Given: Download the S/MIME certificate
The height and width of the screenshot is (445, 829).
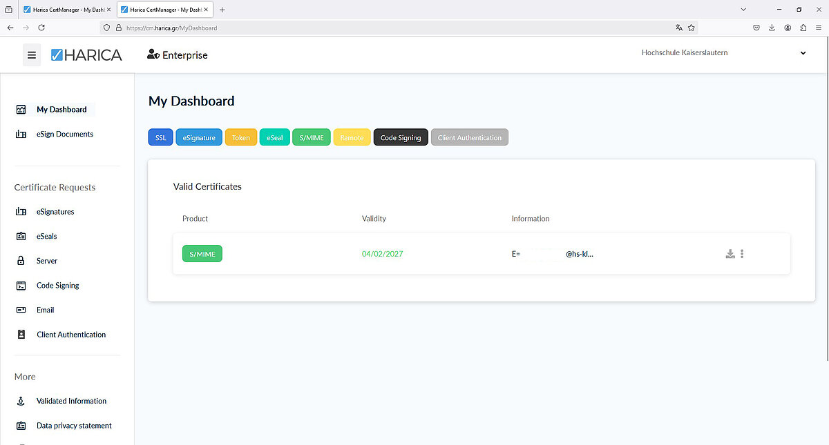Looking at the screenshot, I should 730,254.
